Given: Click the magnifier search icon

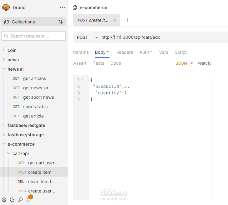Looking at the screenshot, I should click(6, 36).
